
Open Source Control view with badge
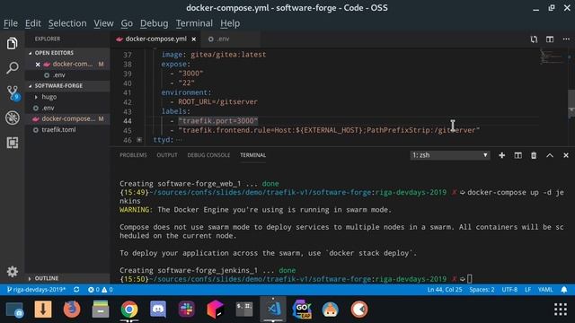coord(13,92)
